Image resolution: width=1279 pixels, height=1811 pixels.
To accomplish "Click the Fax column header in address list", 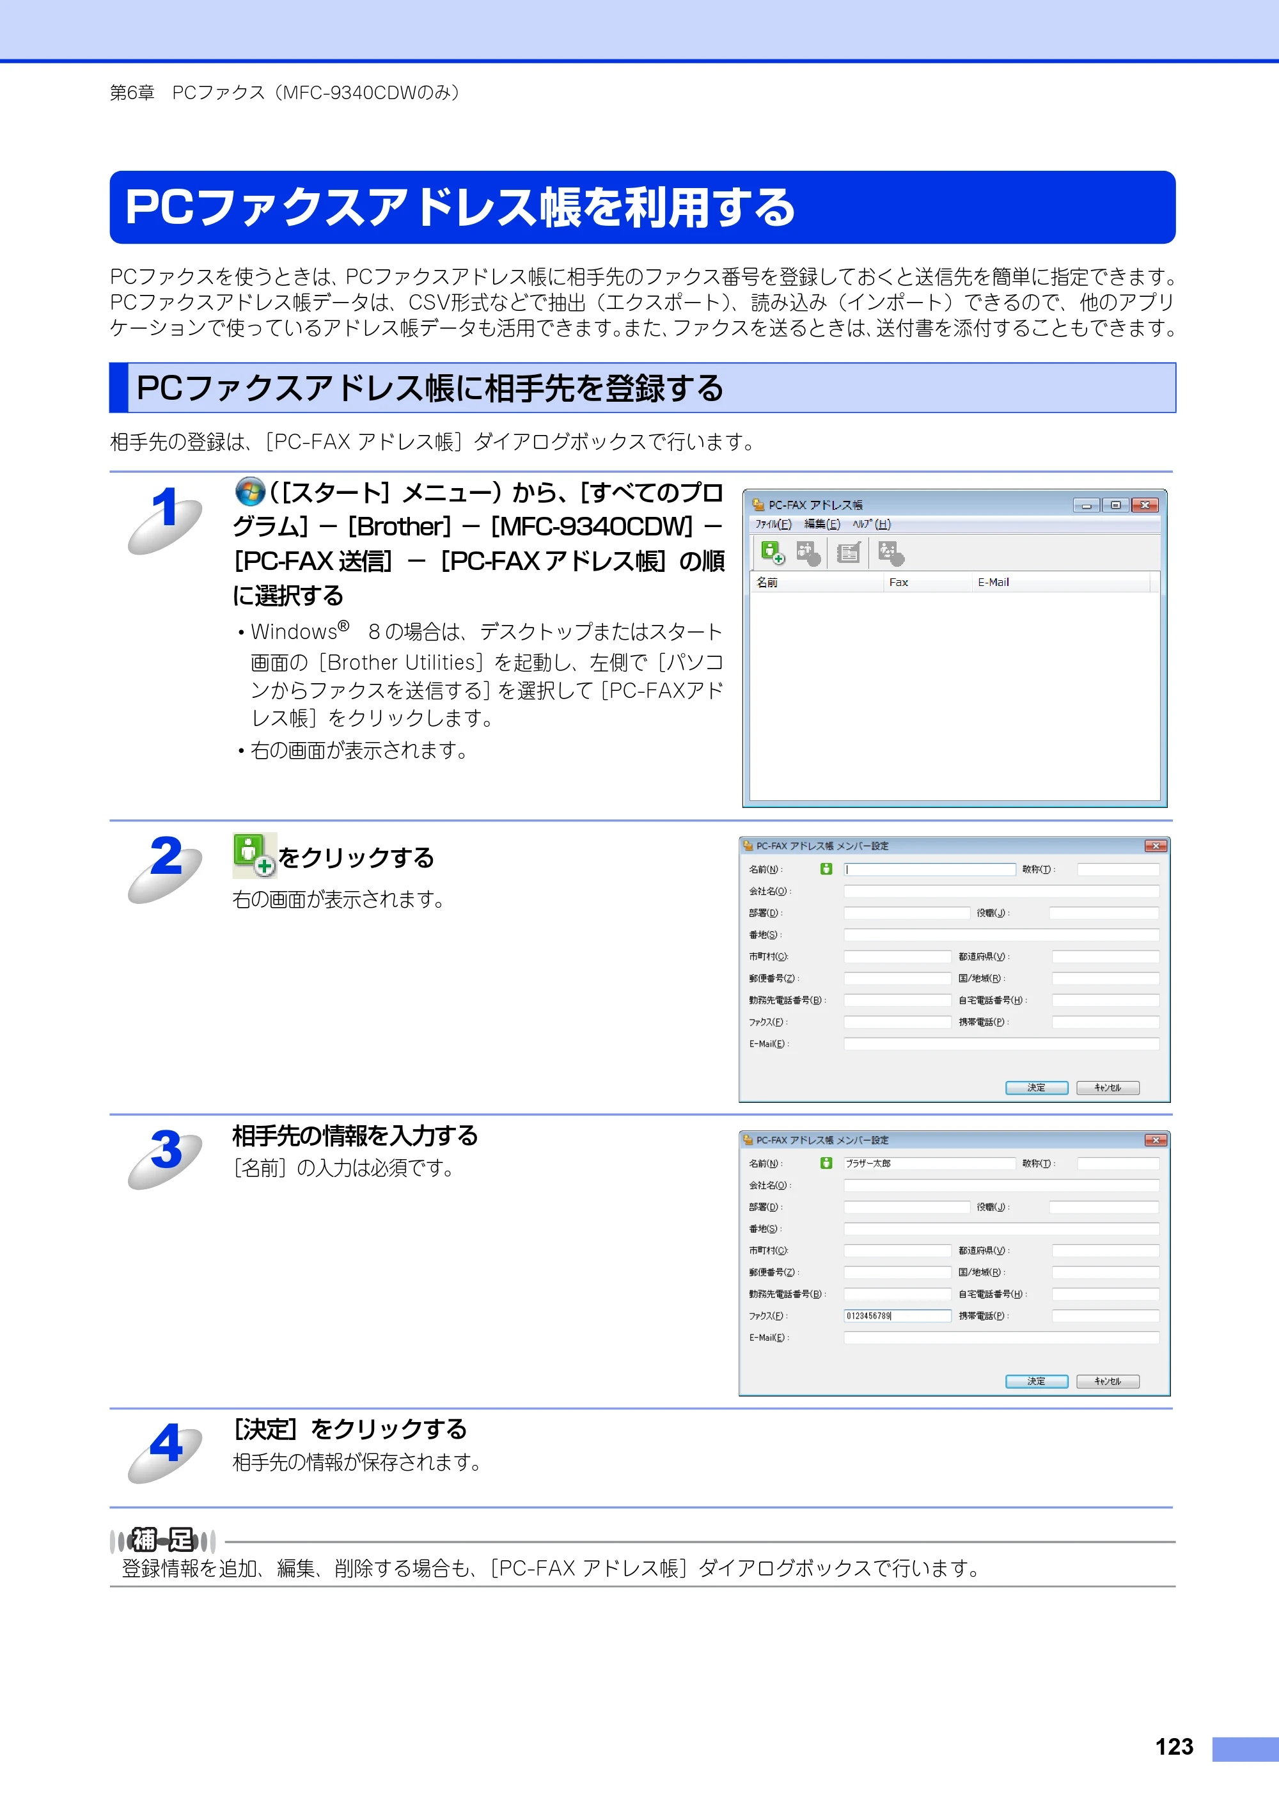I will click(927, 582).
